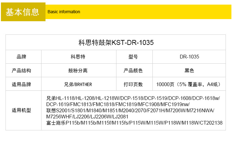
Task: Click the line starting DCP-1619/FMC1813
Action: tap(118, 104)
